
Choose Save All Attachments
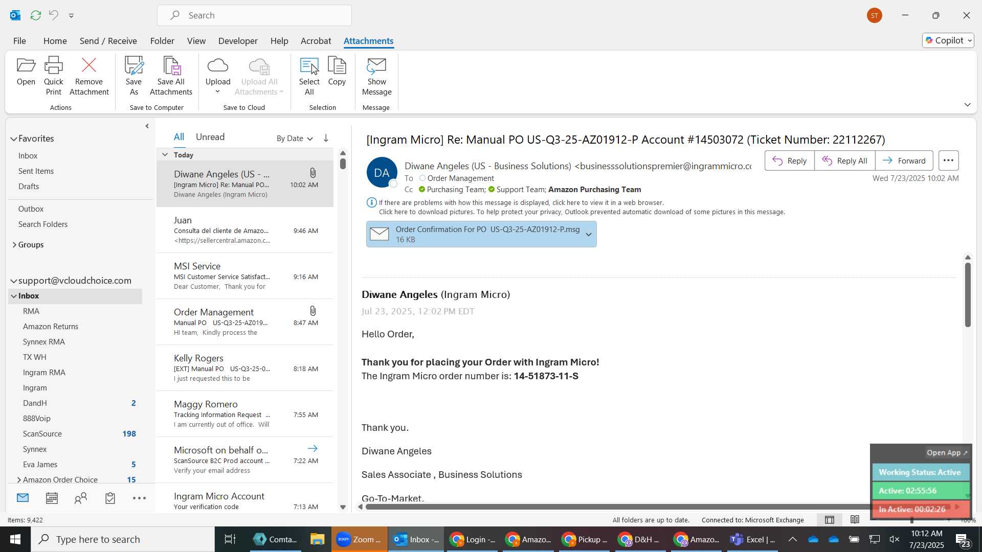point(171,76)
